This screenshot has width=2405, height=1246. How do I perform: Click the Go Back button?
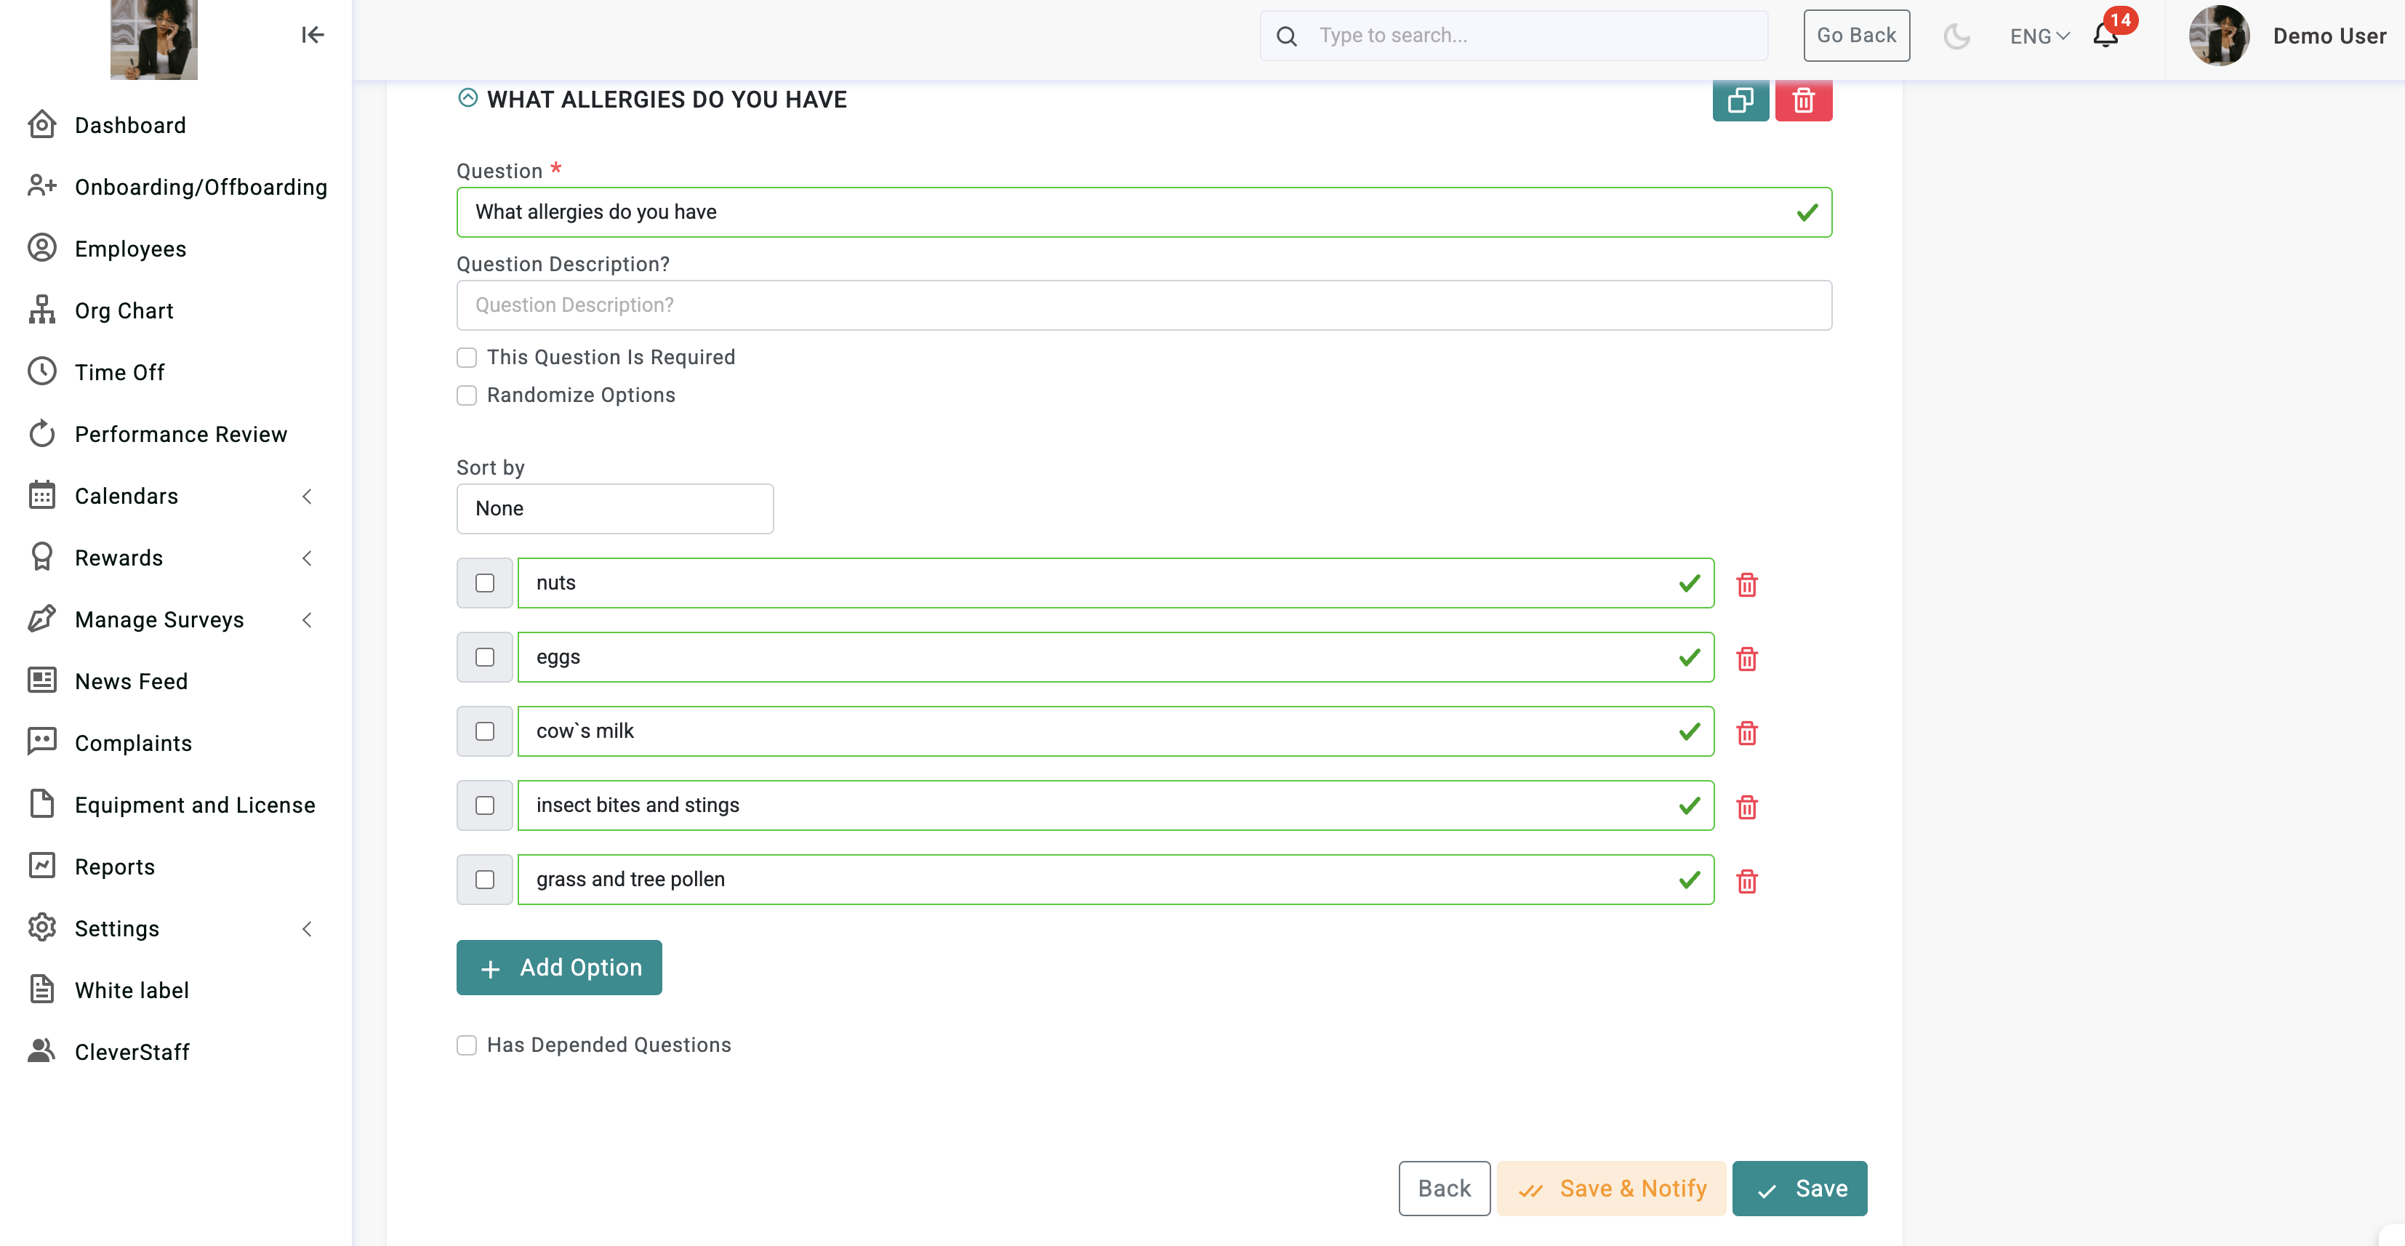tap(1856, 36)
